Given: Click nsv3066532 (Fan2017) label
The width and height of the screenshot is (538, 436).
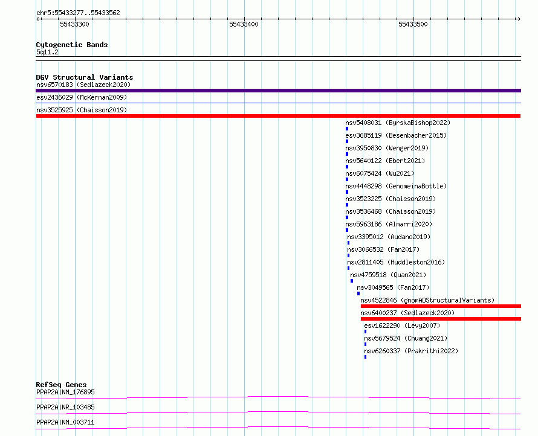Looking at the screenshot, I should [x=383, y=249].
